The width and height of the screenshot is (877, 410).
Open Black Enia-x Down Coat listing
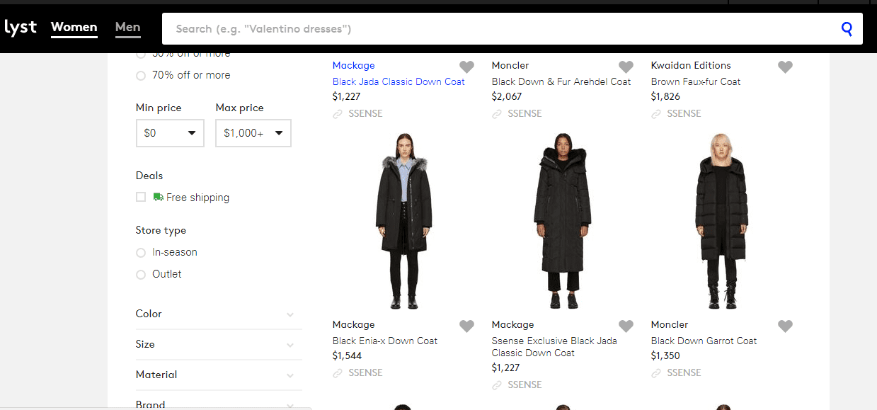(x=385, y=341)
